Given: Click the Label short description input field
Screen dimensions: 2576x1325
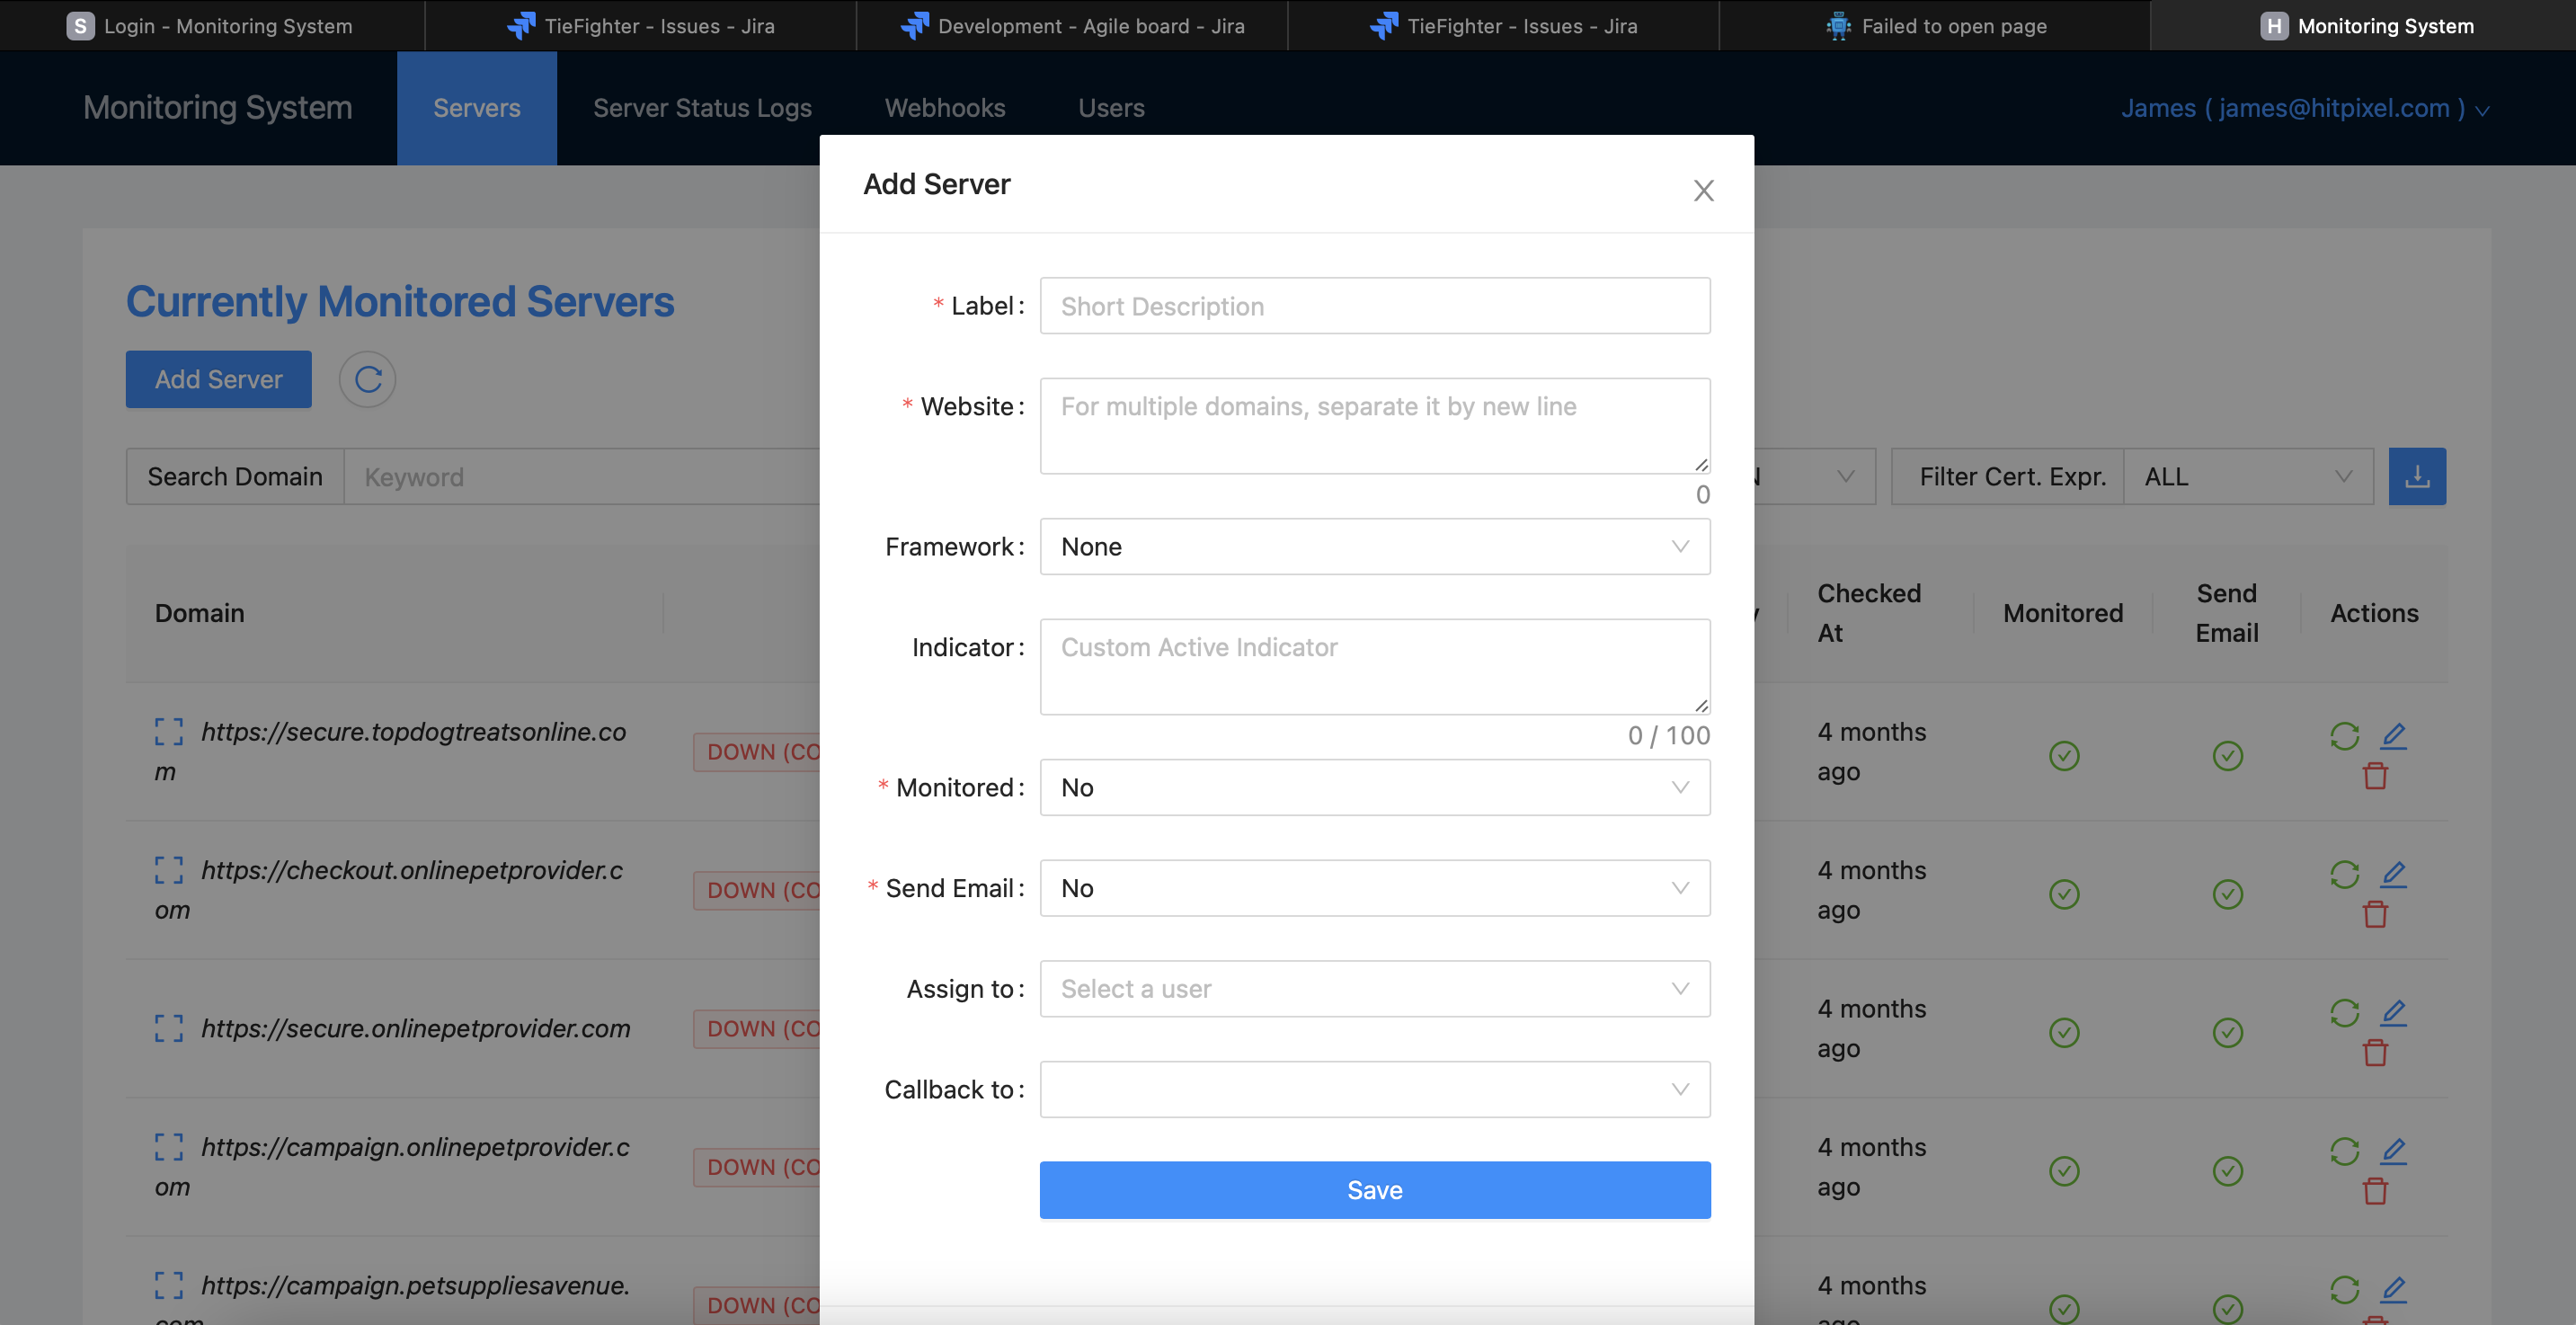Looking at the screenshot, I should coord(1375,306).
